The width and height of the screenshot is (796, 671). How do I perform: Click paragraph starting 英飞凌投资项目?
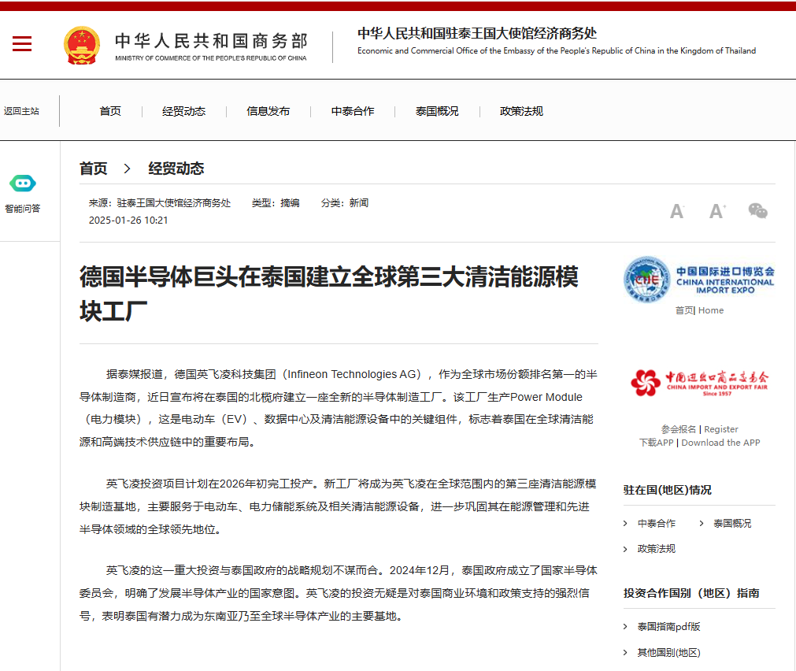coord(338,506)
